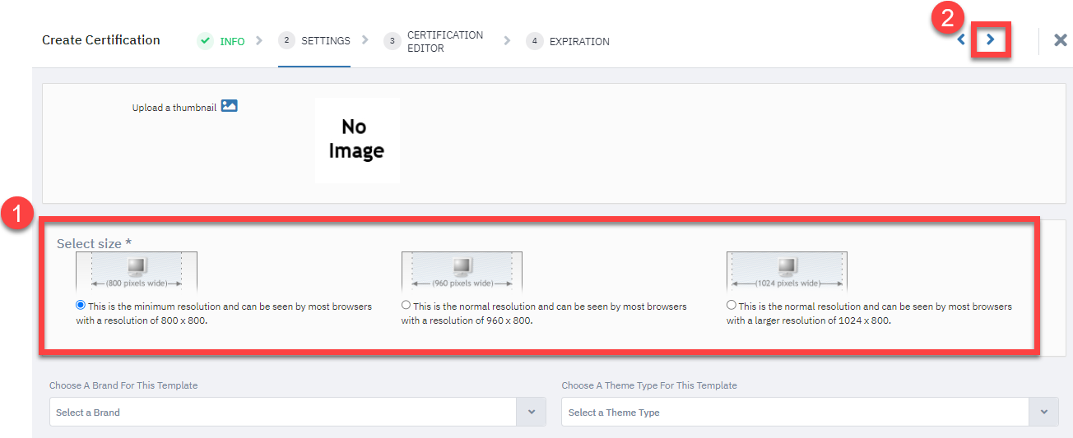Choose the 960 x 800 resolution radio button
Viewport: 1073px width, 438px height.
(406, 305)
